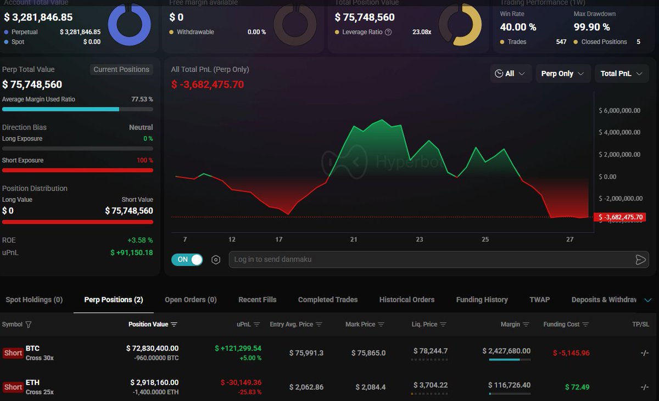Open danmaku settings hexagon icon
659x401 pixels.
[216, 260]
